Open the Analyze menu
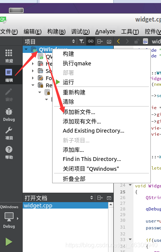 click(x=105, y=31)
